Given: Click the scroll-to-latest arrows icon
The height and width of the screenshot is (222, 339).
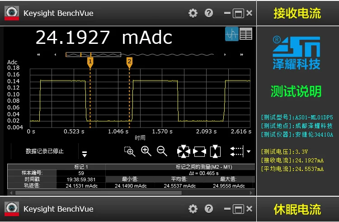Looking at the screenshot, I should click(237, 151).
